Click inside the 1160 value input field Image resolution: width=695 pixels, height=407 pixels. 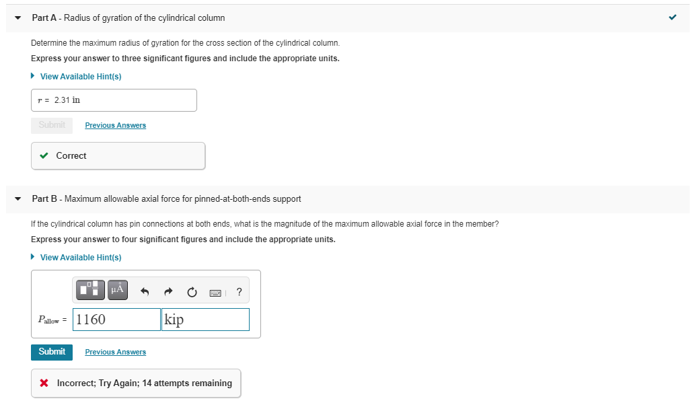pos(116,320)
